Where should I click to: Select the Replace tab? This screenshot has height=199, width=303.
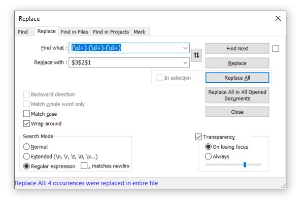click(46, 31)
